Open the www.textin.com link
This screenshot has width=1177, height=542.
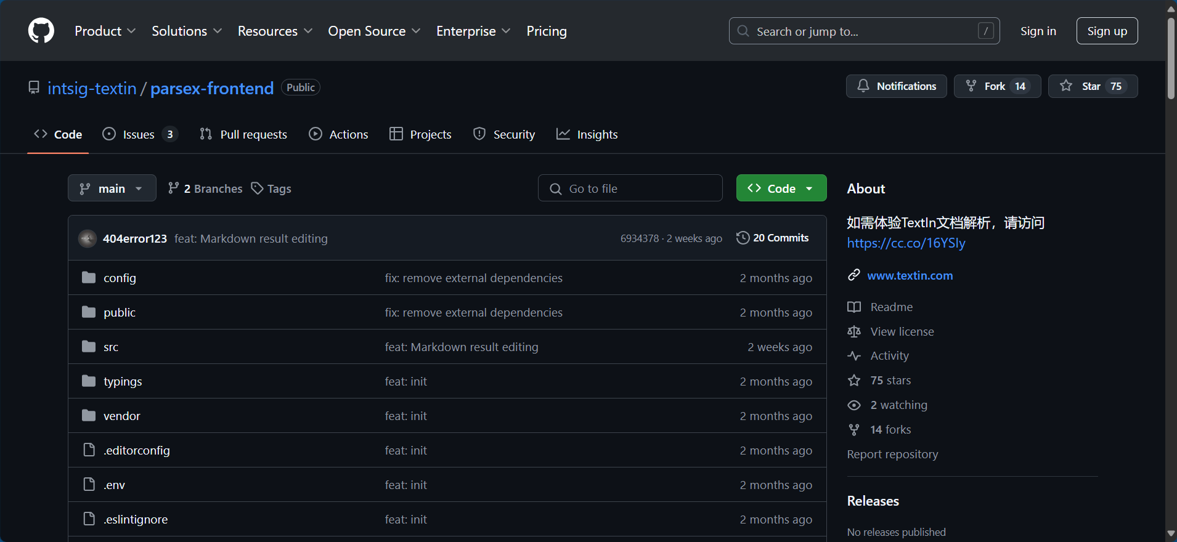coord(910,275)
